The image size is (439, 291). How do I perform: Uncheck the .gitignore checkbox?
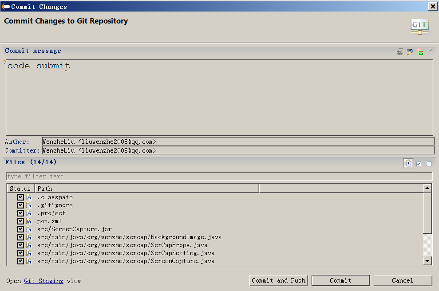click(x=20, y=205)
